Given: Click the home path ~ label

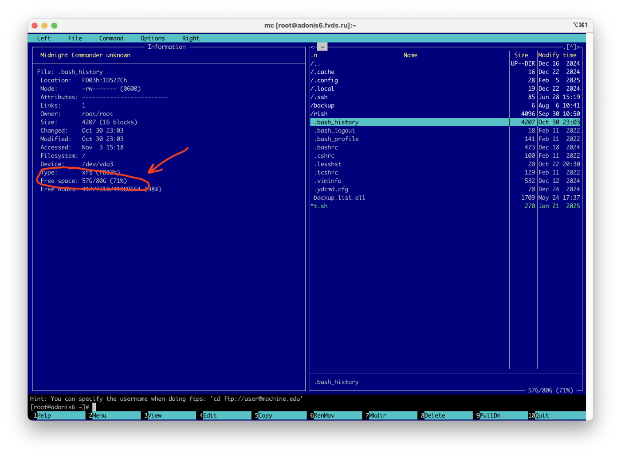Looking at the screenshot, I should 322,47.
